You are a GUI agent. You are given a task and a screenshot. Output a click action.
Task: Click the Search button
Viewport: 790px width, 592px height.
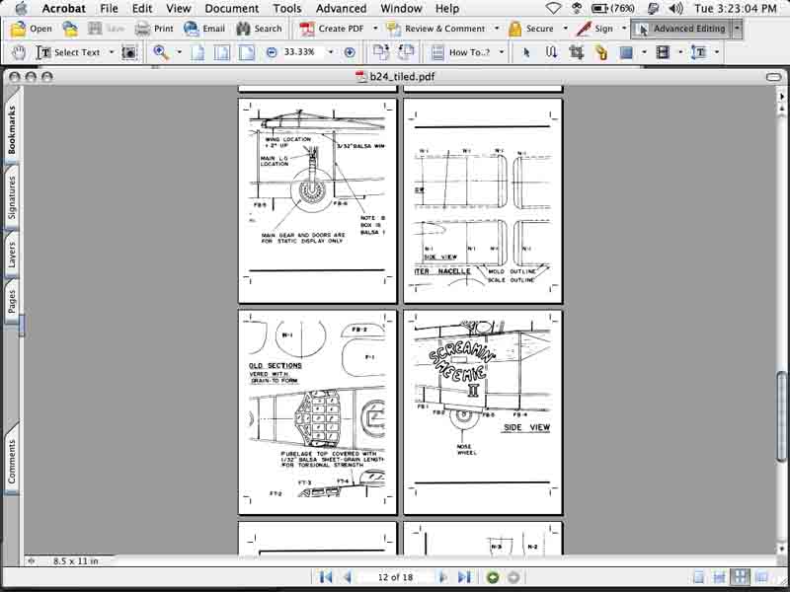259,29
